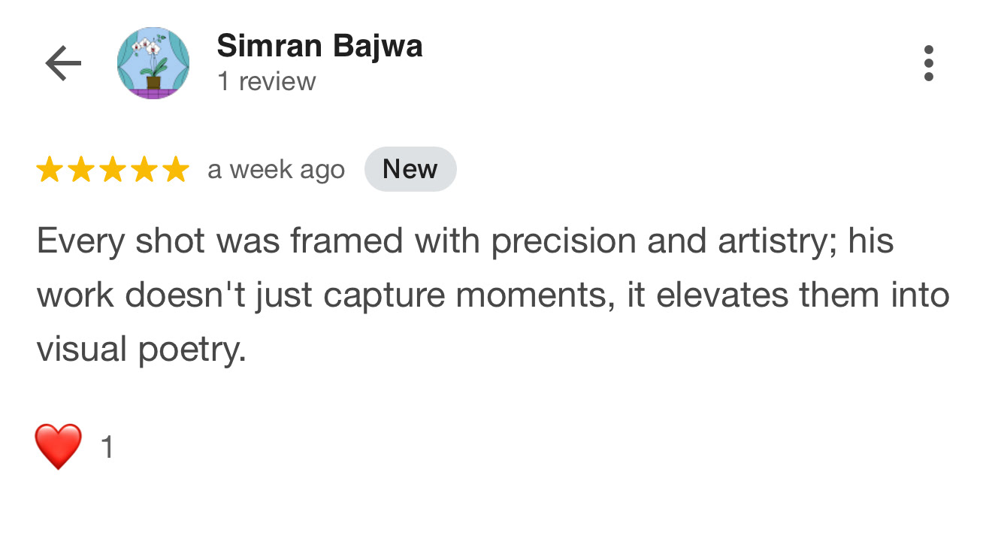Click the like count next to the heart
992x560 pixels.
pyautogui.click(x=107, y=447)
